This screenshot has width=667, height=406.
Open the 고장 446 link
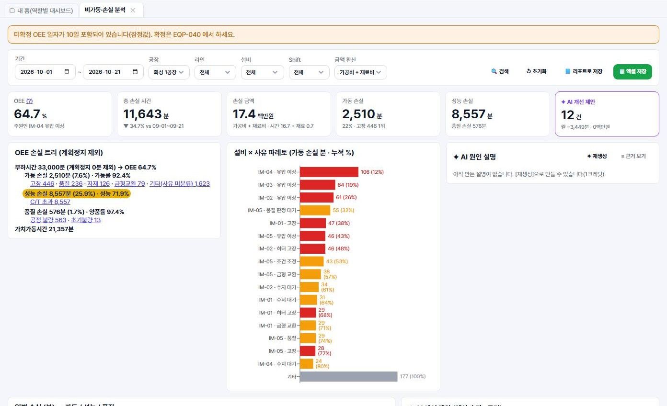click(42, 184)
